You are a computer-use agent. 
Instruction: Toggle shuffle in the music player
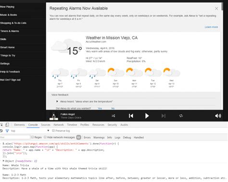tap(114, 116)
